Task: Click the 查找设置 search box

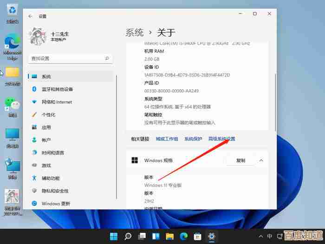Action: click(70, 59)
